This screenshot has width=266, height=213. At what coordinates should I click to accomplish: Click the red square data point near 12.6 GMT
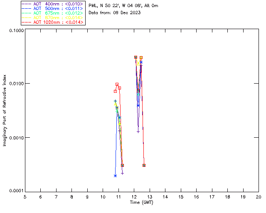tap(144, 165)
